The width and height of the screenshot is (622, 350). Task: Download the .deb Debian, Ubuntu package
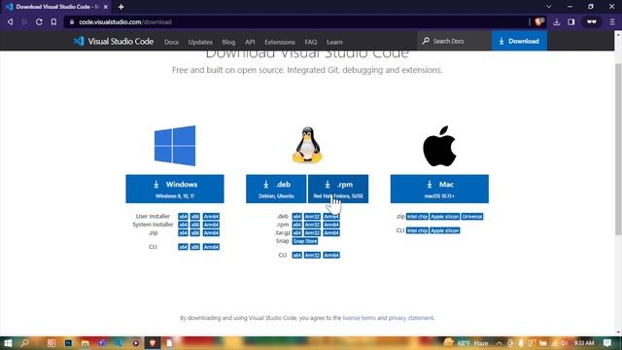pyautogui.click(x=276, y=189)
